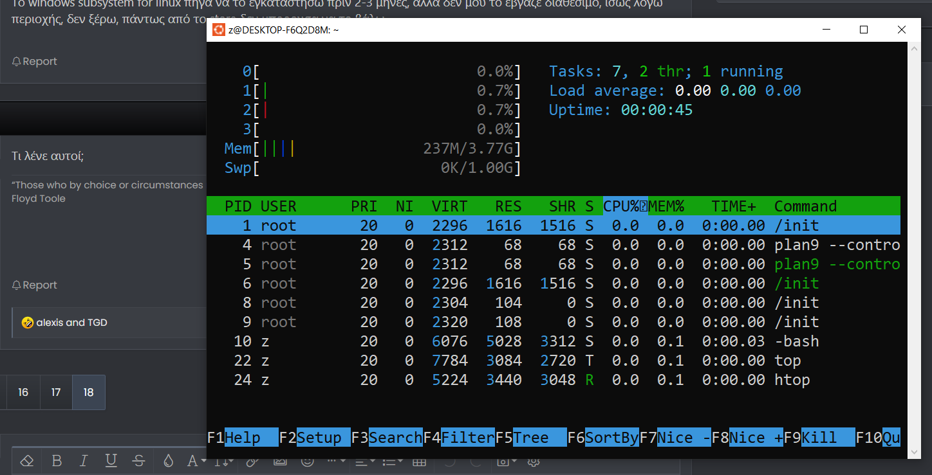
Task: Click the editor settings gear icon
Action: (x=533, y=461)
